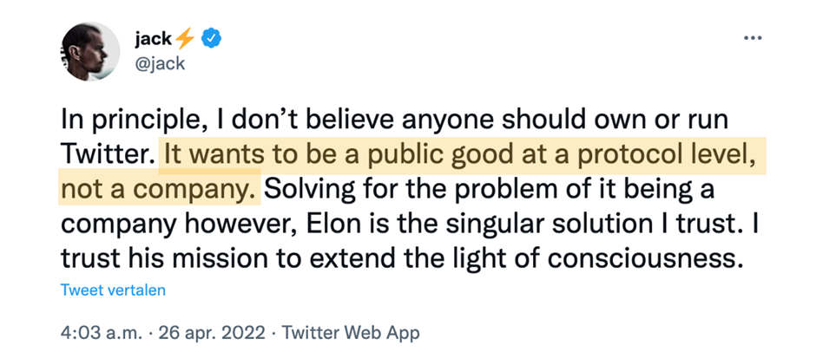Click the lightning bolt emoji beside jack

click(185, 38)
